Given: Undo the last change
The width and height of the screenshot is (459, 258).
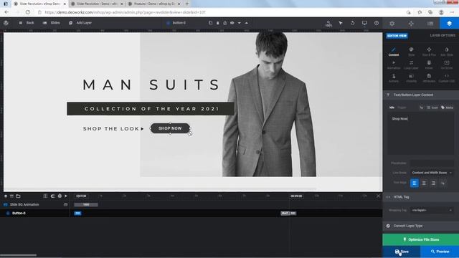Looking at the screenshot, I should point(353,23).
